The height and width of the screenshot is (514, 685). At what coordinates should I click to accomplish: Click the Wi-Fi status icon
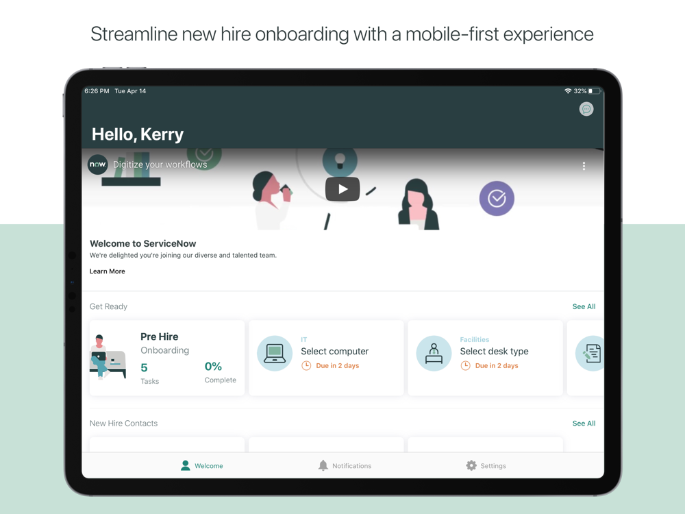(x=568, y=91)
